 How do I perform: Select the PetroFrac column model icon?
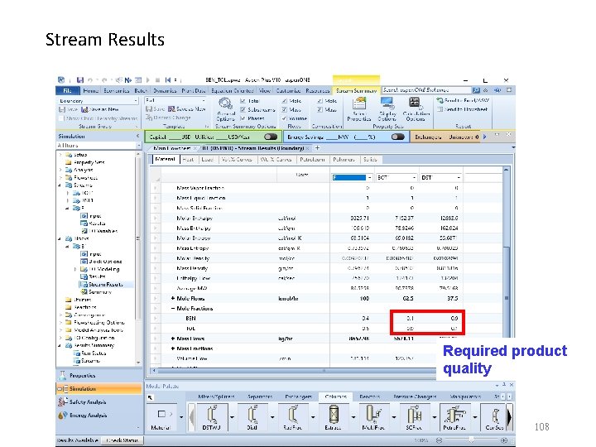click(454, 415)
